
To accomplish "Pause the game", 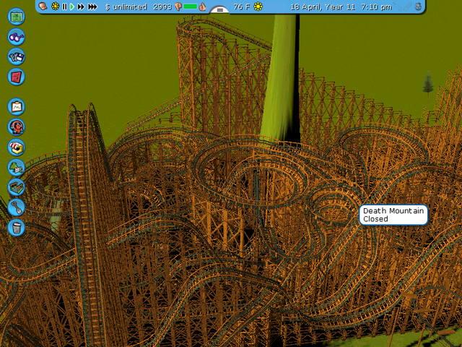I will click(64, 7).
